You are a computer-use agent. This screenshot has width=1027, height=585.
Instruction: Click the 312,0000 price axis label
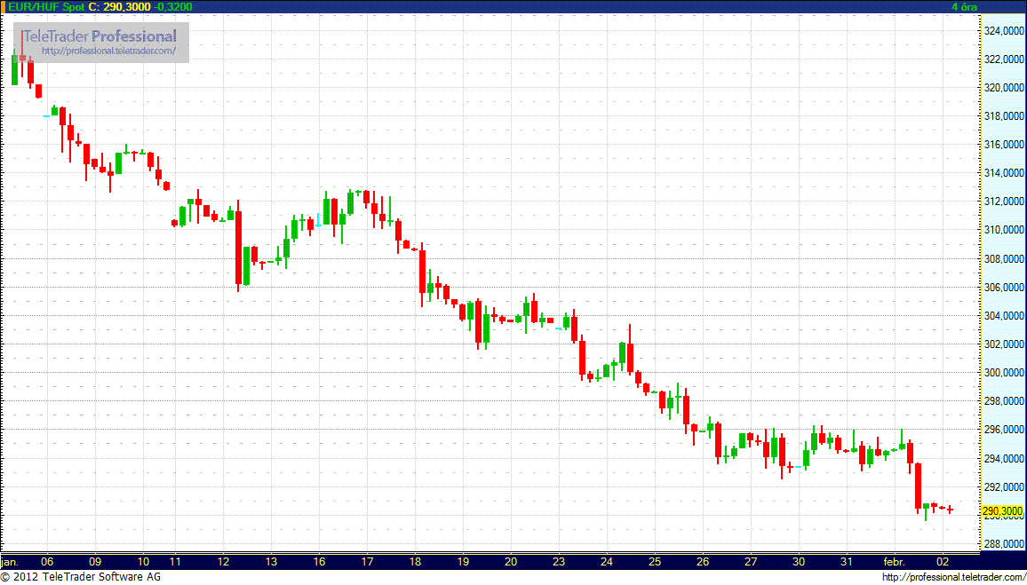(x=1003, y=202)
